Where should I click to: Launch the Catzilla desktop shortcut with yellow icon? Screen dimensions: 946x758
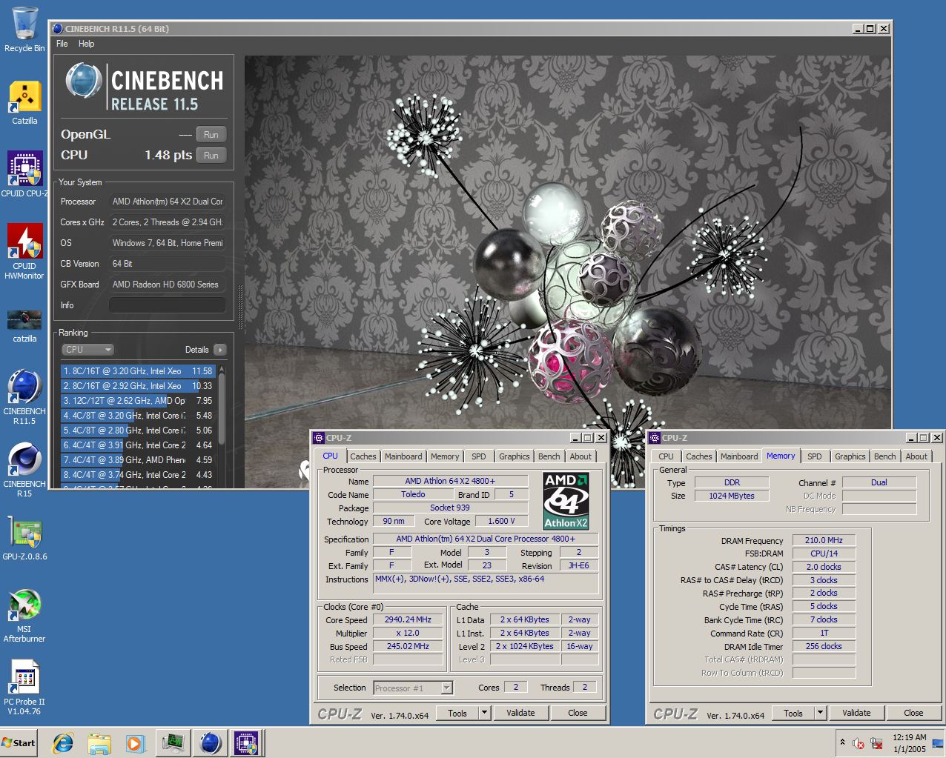(24, 102)
